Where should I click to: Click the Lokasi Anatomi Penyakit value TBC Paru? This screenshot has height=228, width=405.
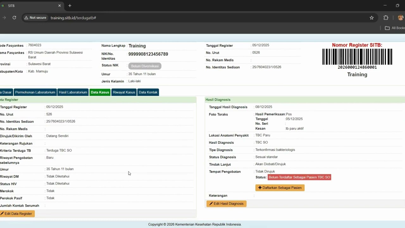(263, 135)
